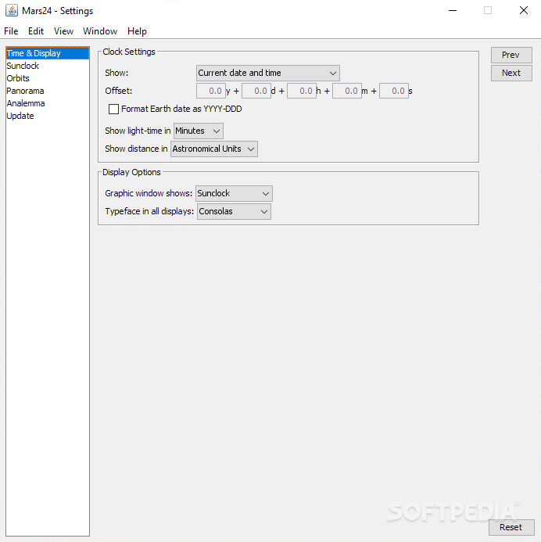This screenshot has width=541, height=542.
Task: Click the Java app icon in title bar
Action: click(x=12, y=10)
